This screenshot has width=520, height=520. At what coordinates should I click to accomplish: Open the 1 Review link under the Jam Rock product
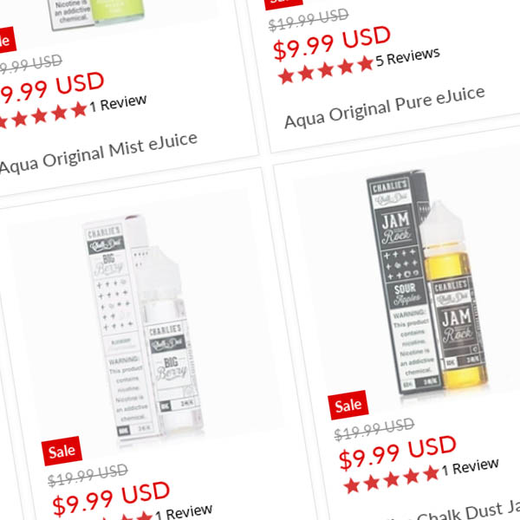tap(470, 467)
